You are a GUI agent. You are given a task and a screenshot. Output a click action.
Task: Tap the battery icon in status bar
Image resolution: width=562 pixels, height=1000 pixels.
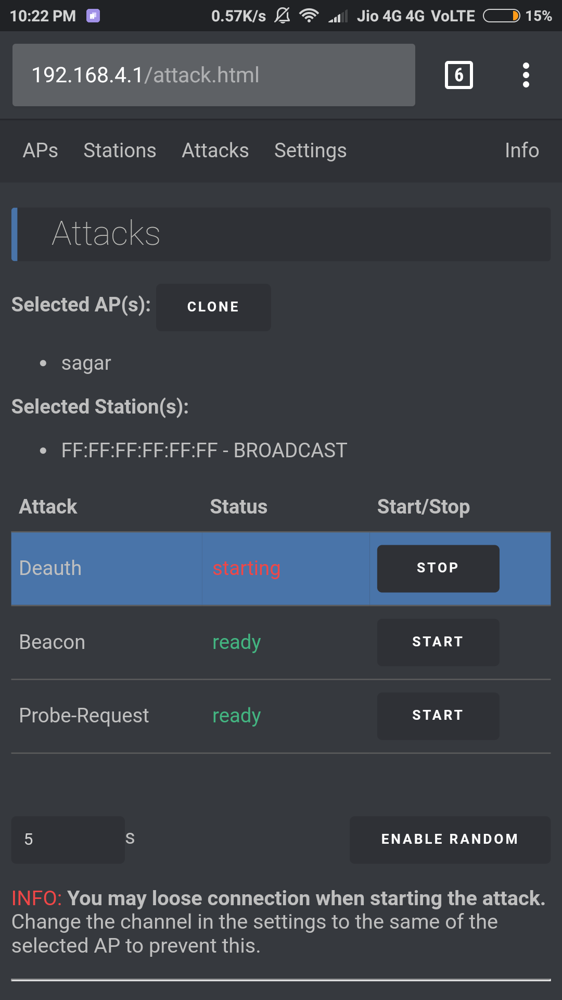501,16
